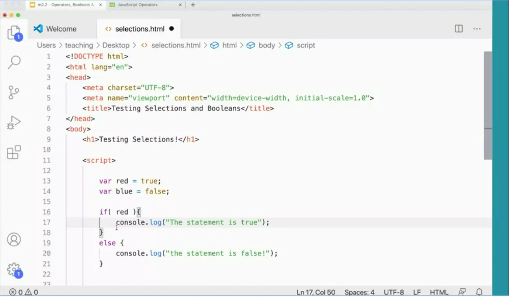
Task: Click Users in the breadcrumb path
Action: coord(46,45)
